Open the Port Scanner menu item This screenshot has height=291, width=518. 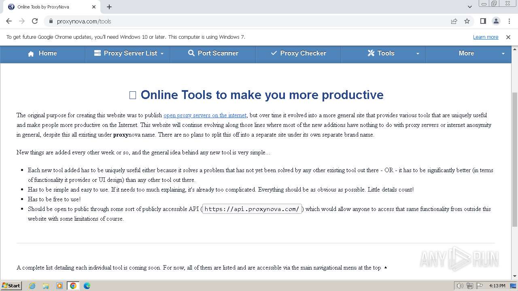point(213,53)
